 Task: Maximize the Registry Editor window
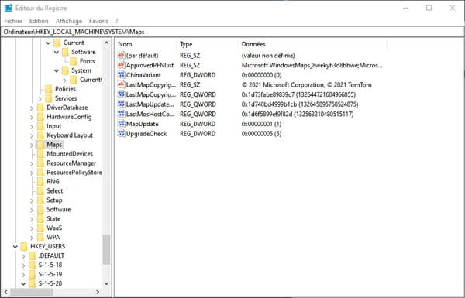click(429, 8)
